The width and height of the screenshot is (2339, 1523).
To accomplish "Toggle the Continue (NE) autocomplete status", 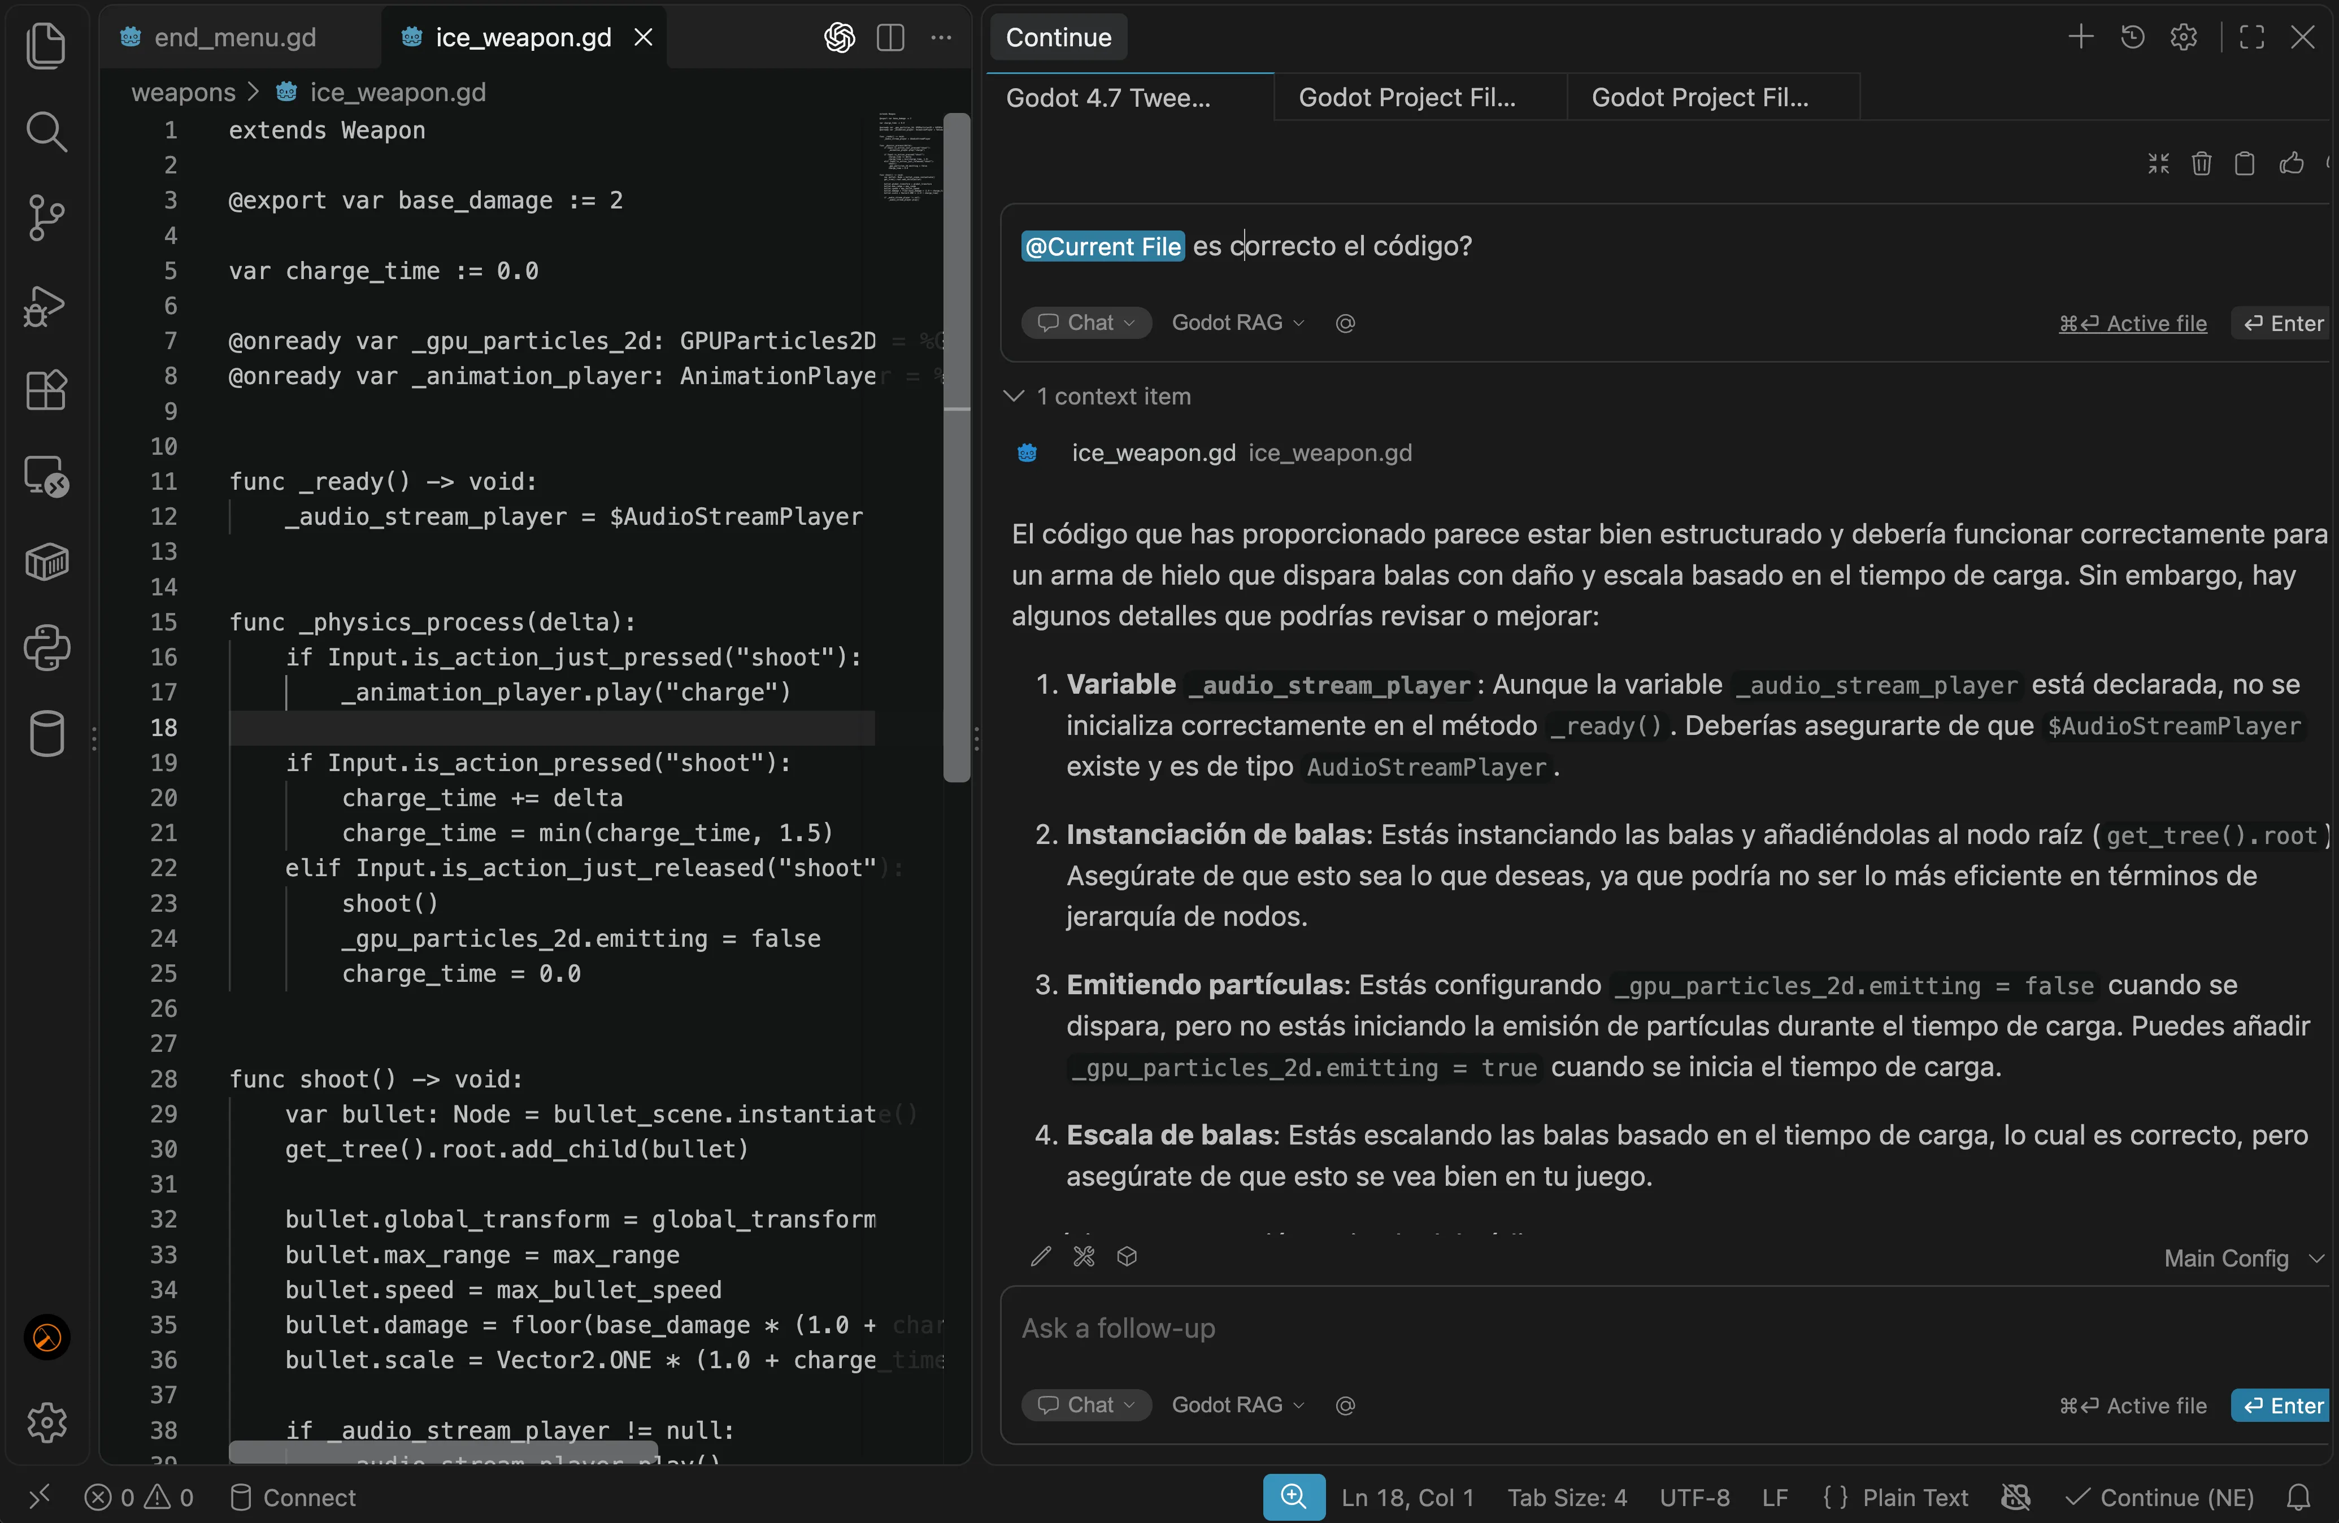I will (2160, 1498).
